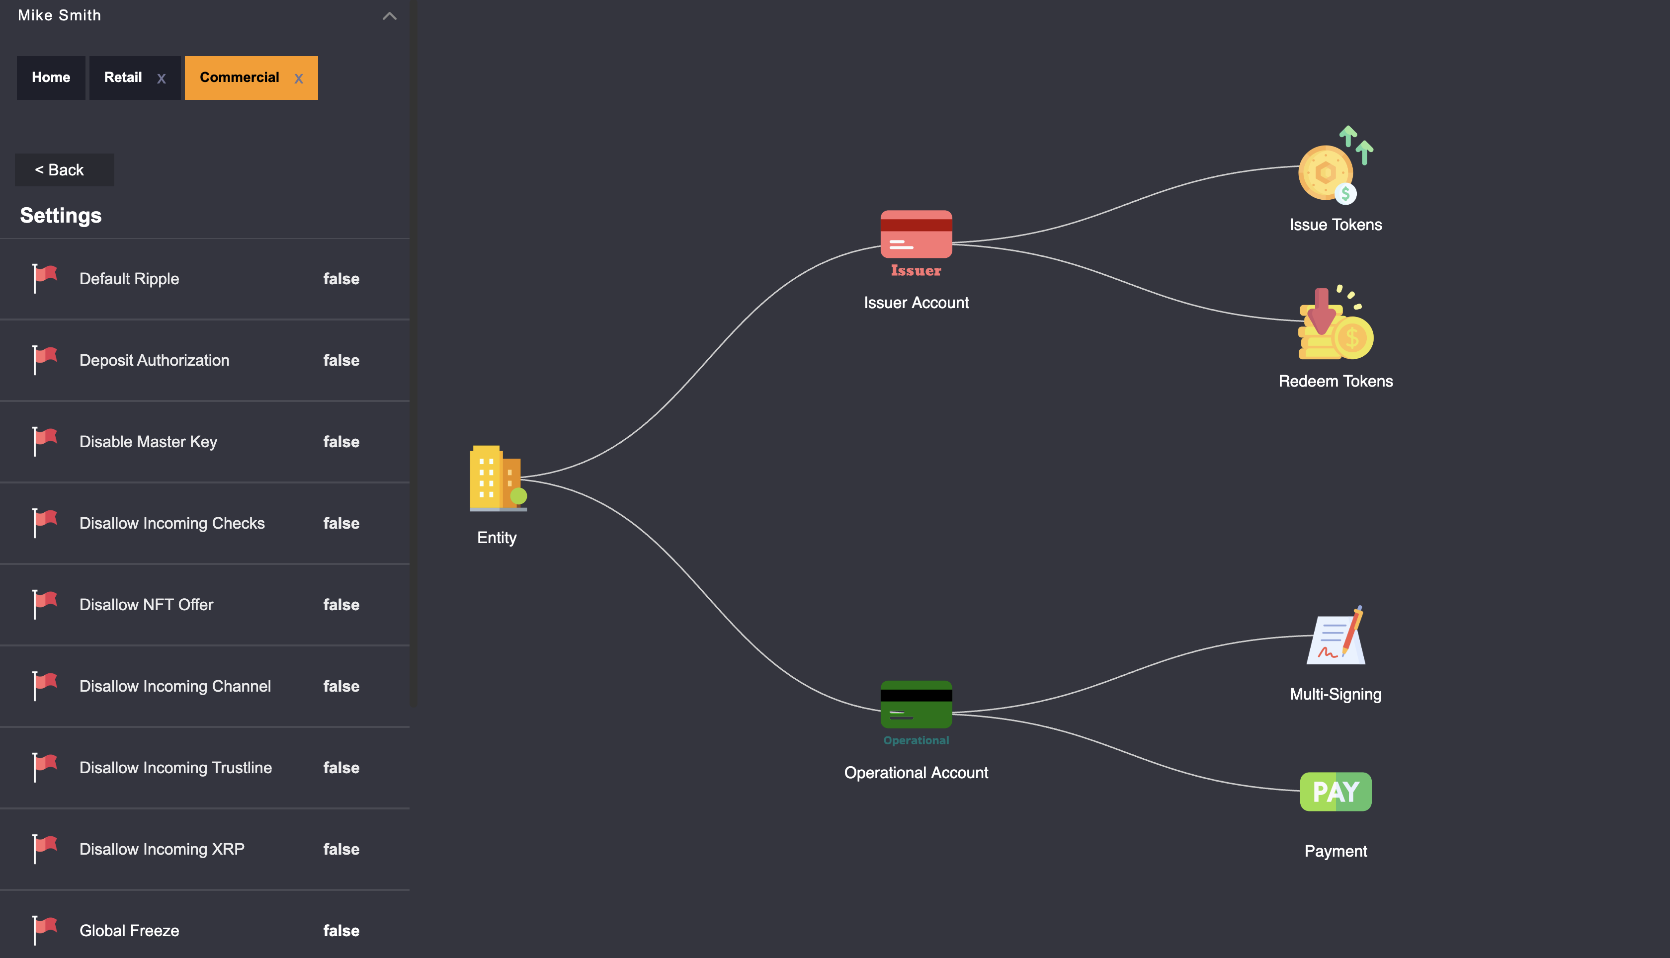Click the Entity building icon
This screenshot has width=1670, height=958.
click(x=498, y=479)
